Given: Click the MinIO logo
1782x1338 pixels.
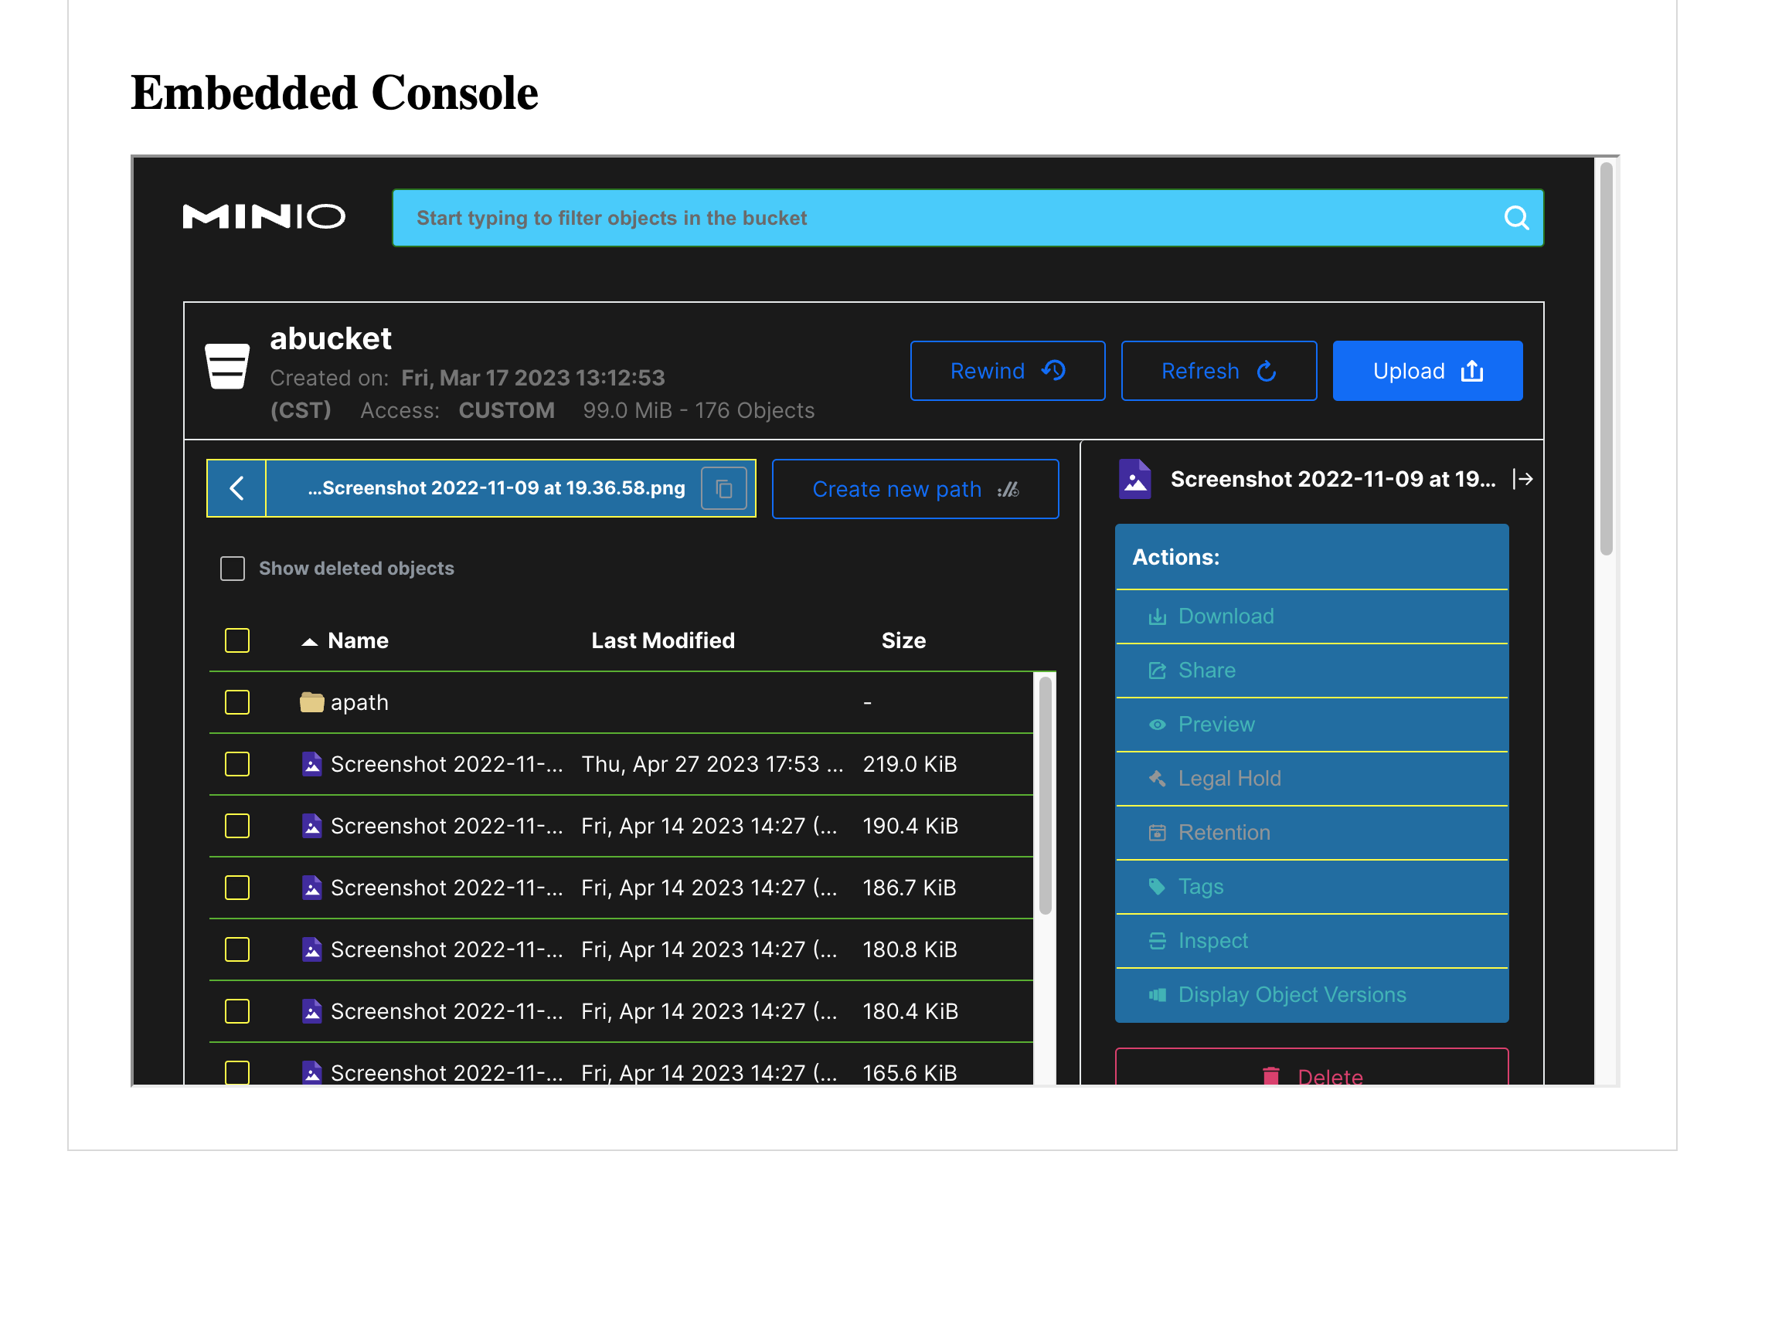Looking at the screenshot, I should (x=264, y=216).
